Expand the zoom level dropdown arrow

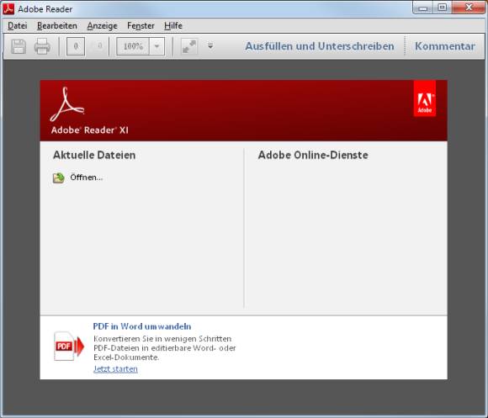156,46
